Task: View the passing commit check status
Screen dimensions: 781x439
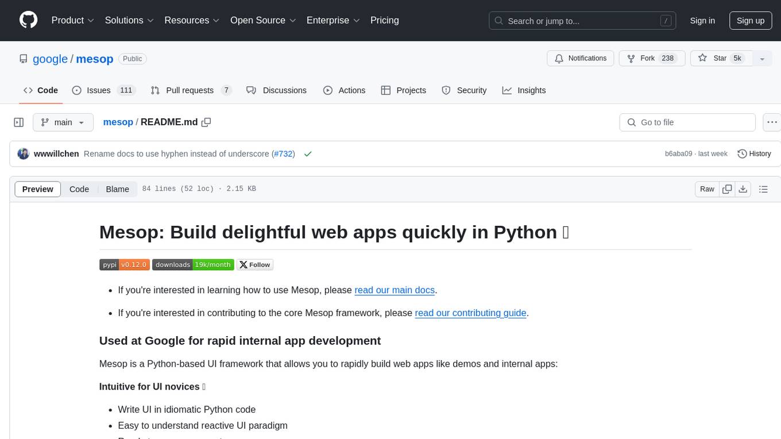Action: (x=308, y=154)
